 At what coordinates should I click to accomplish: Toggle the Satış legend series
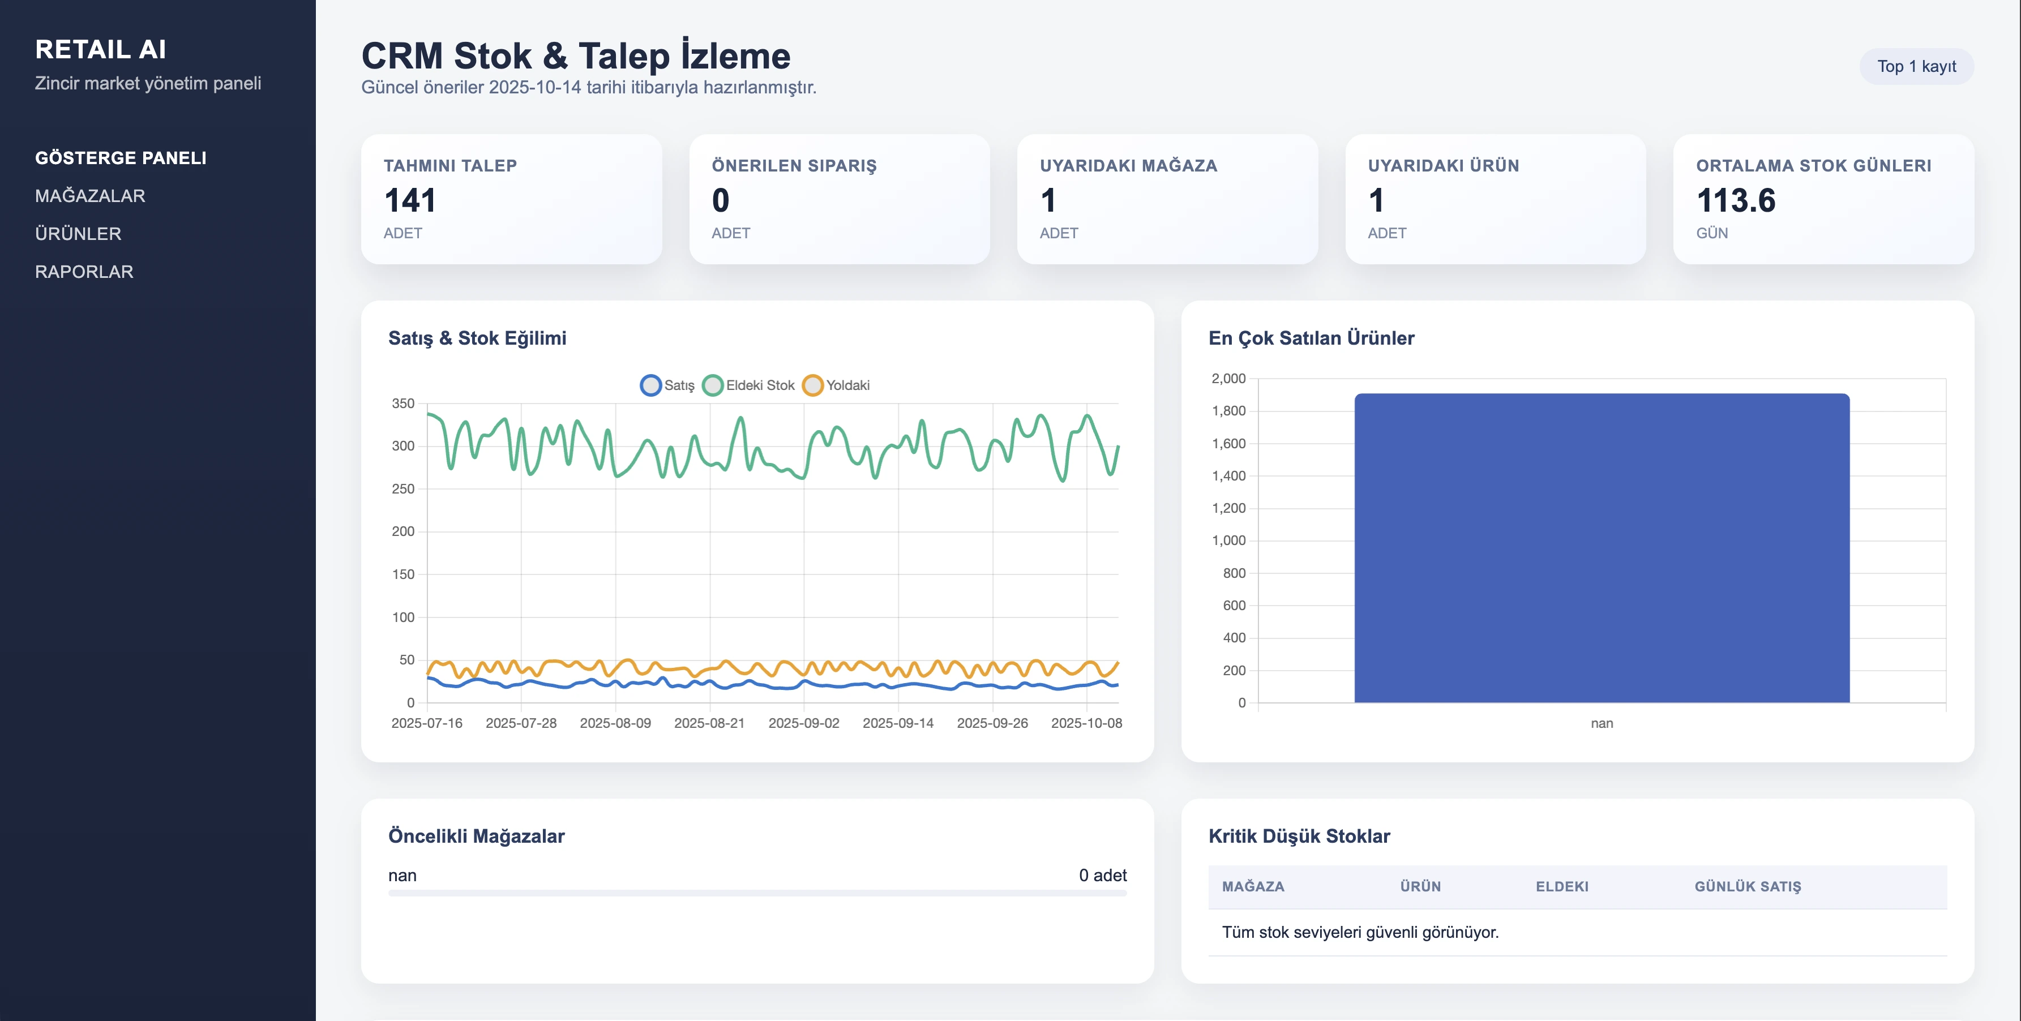[x=667, y=385]
